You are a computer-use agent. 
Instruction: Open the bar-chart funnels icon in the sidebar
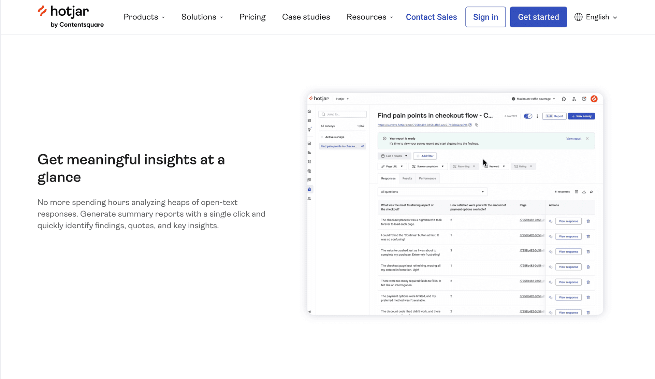pos(309,152)
